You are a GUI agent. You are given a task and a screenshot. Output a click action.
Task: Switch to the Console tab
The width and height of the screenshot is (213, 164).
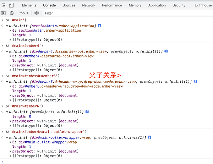49,5
